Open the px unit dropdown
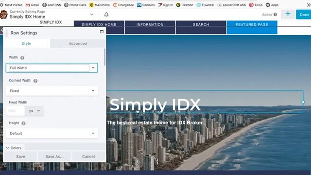 pos(35,111)
